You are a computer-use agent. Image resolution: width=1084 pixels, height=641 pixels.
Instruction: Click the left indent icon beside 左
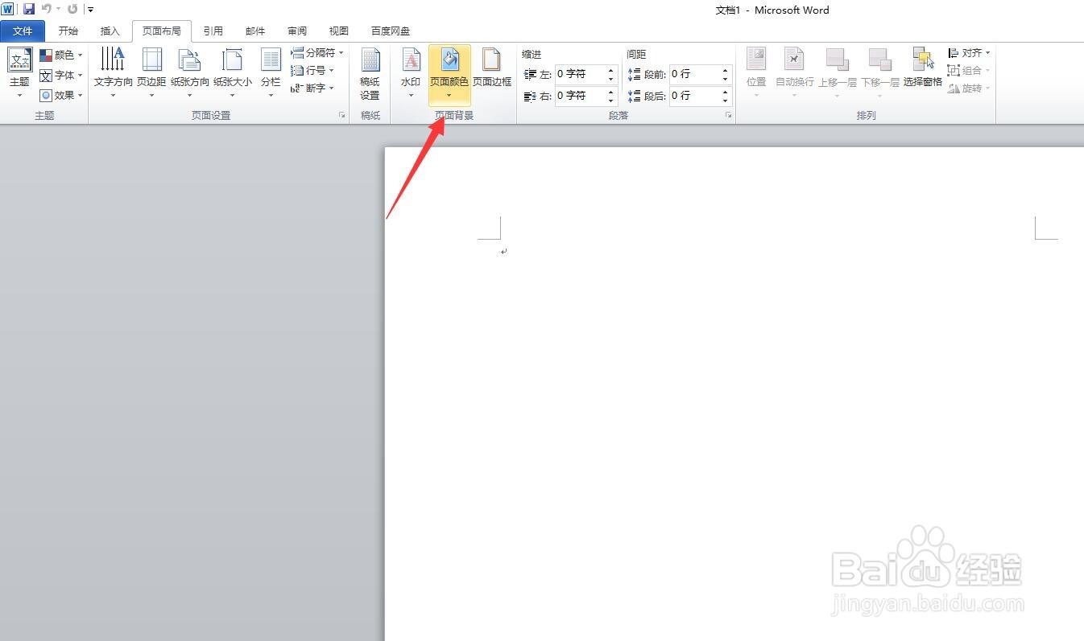click(530, 74)
